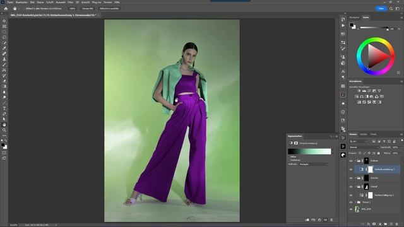
Task: Select the Gradient tool
Action: pos(4,86)
